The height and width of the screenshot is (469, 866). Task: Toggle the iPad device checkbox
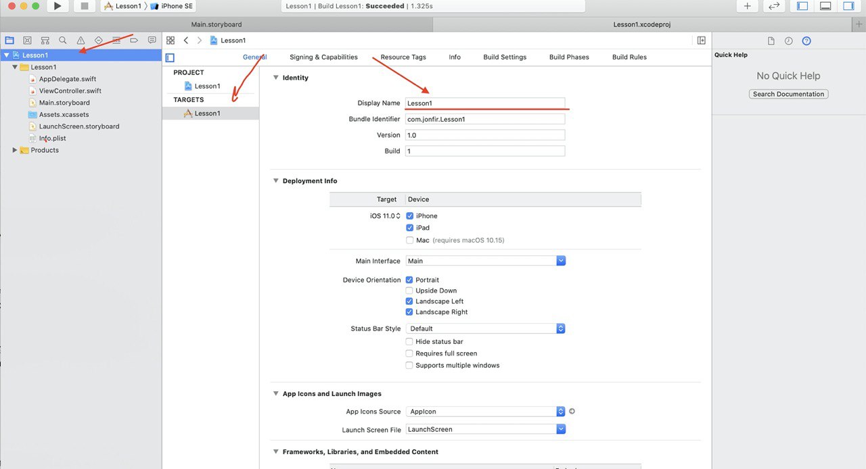[x=410, y=228]
